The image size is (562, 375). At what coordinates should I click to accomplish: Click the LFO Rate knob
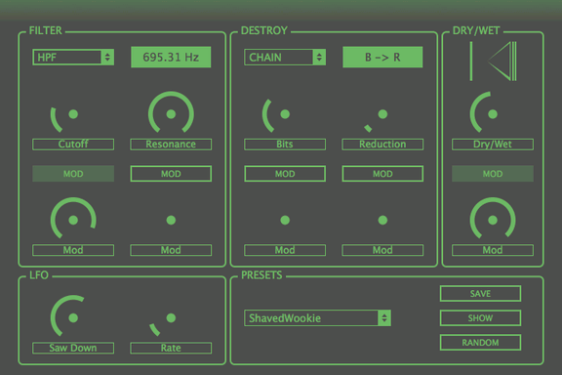point(171,317)
